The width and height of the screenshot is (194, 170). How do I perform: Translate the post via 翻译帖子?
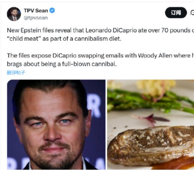click(16, 72)
